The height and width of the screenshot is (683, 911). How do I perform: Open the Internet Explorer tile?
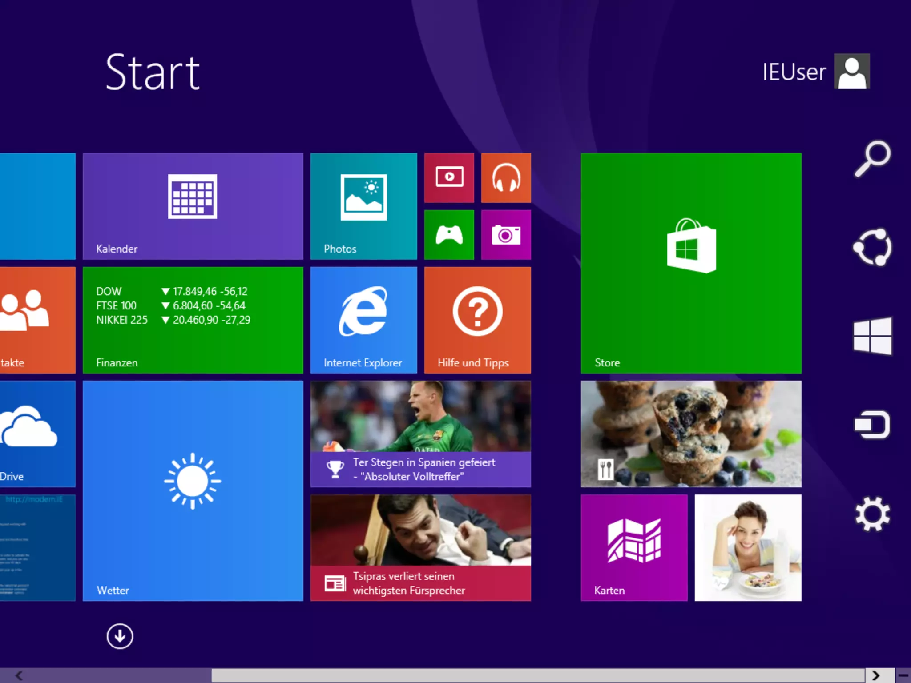click(x=363, y=320)
